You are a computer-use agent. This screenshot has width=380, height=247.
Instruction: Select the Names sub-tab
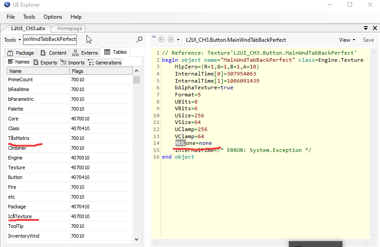click(x=19, y=62)
